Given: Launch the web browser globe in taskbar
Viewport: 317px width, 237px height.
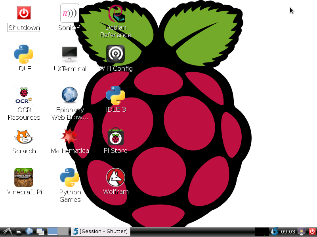Looking at the screenshot, I should (29, 231).
